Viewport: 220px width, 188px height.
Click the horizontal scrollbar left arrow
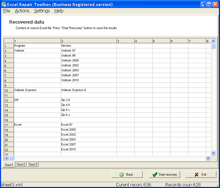click(7, 158)
